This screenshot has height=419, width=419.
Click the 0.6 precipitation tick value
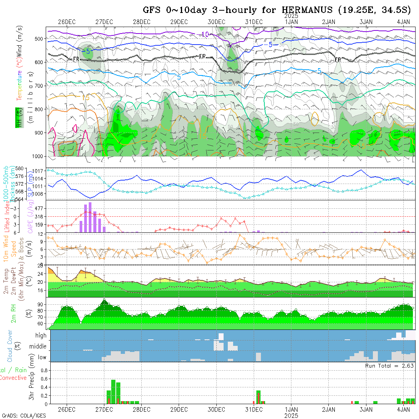click(x=44, y=379)
